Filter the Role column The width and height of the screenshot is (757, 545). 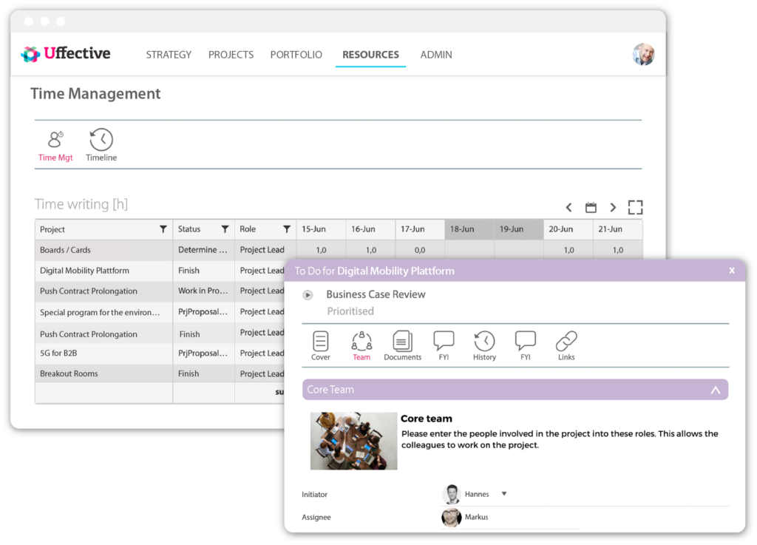[287, 229]
